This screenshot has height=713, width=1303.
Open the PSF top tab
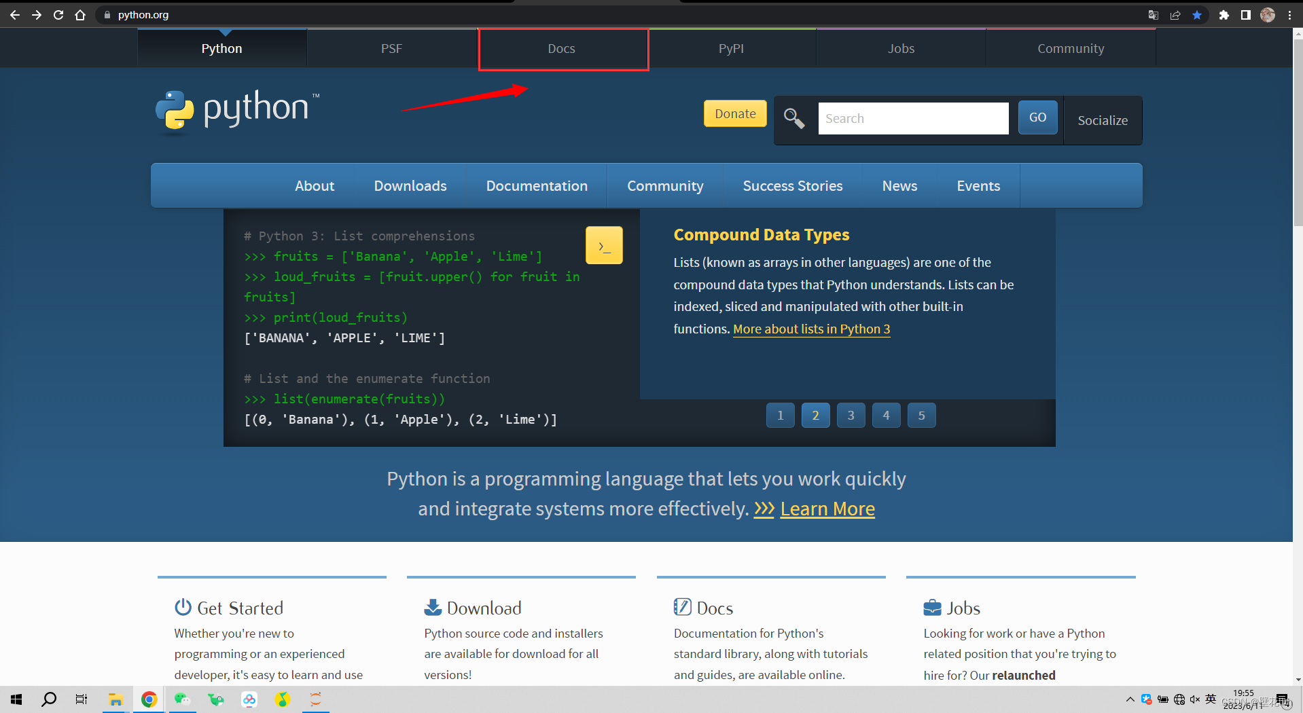coord(391,48)
